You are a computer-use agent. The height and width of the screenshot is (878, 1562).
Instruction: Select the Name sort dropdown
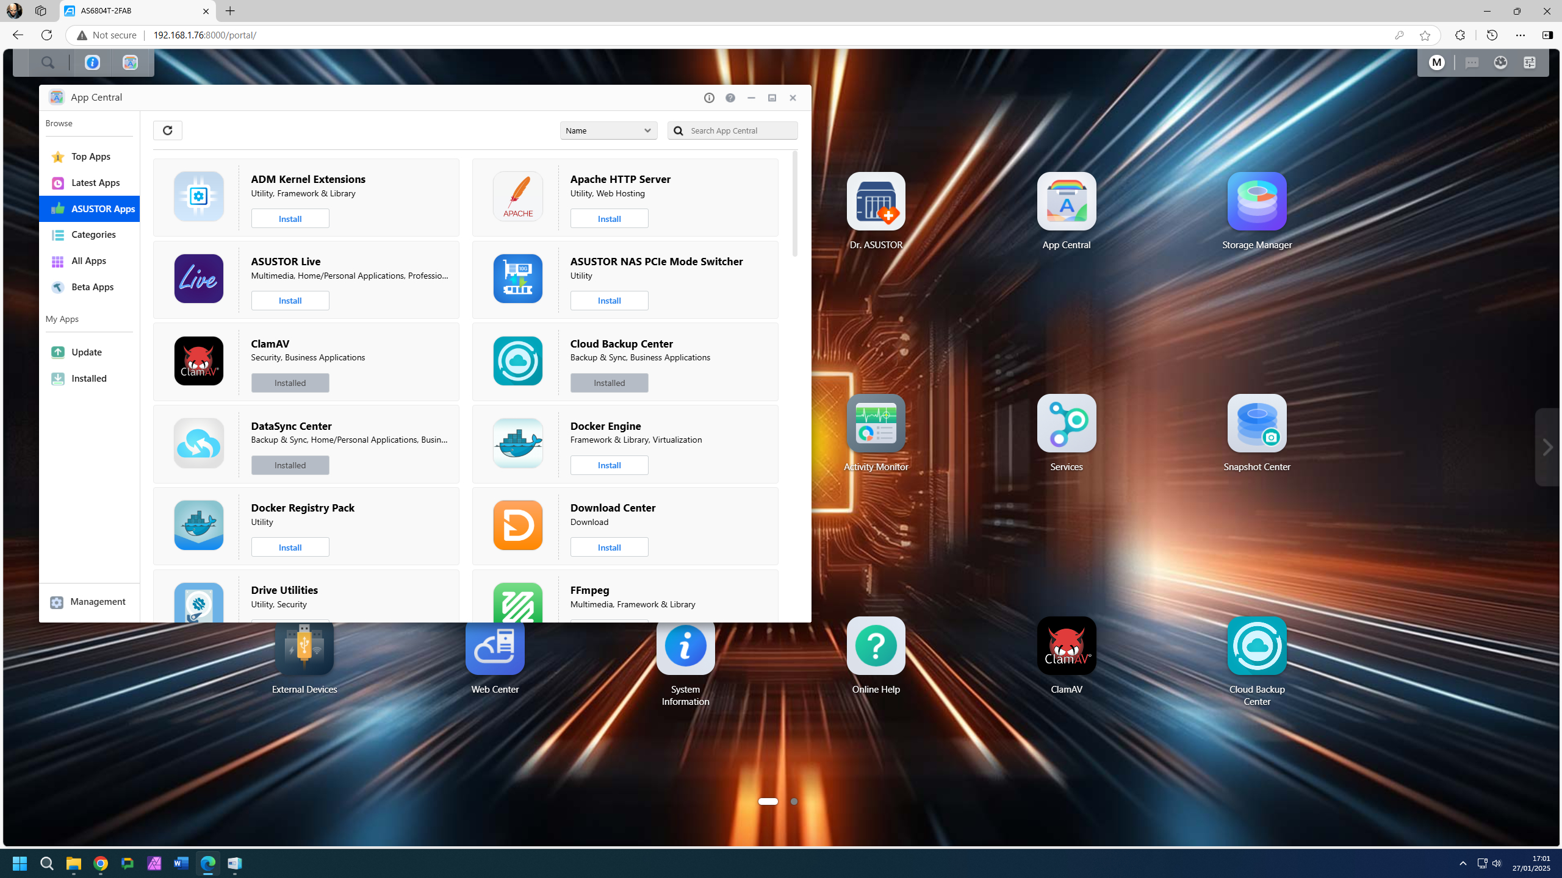tap(607, 131)
